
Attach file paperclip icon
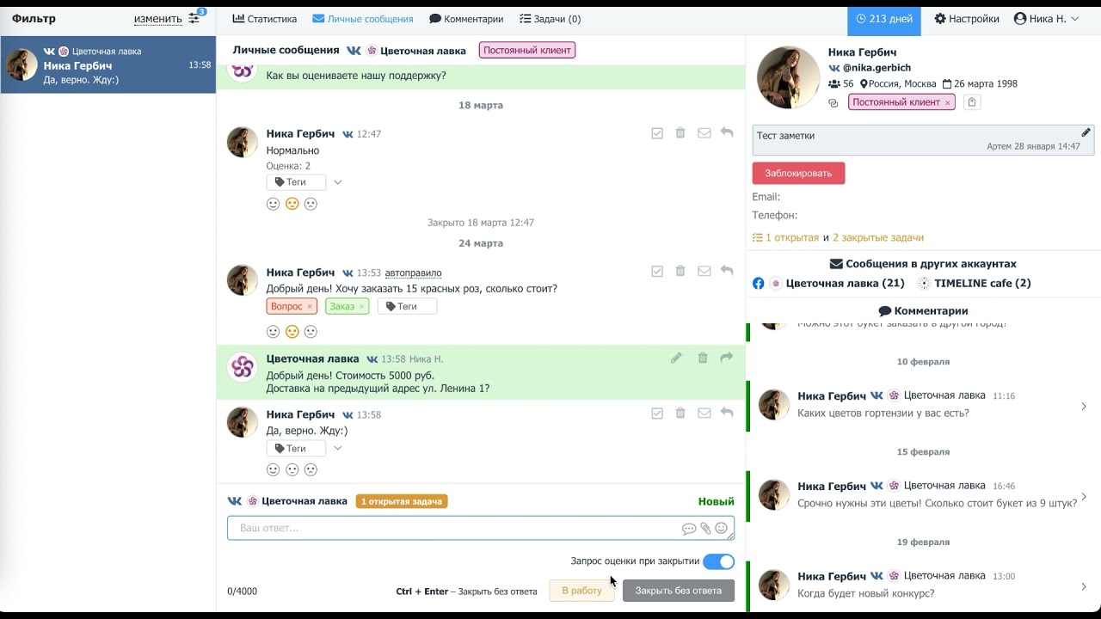(x=705, y=529)
